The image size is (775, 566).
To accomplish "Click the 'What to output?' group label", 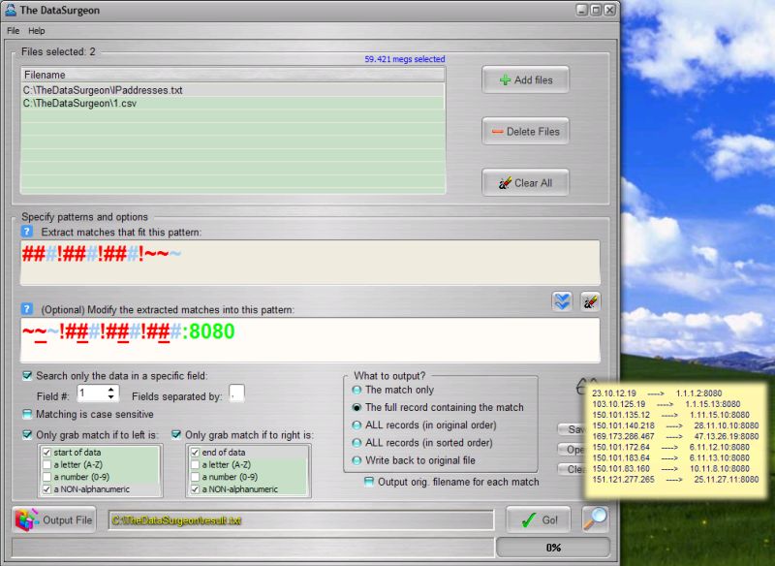I will pyautogui.click(x=389, y=376).
